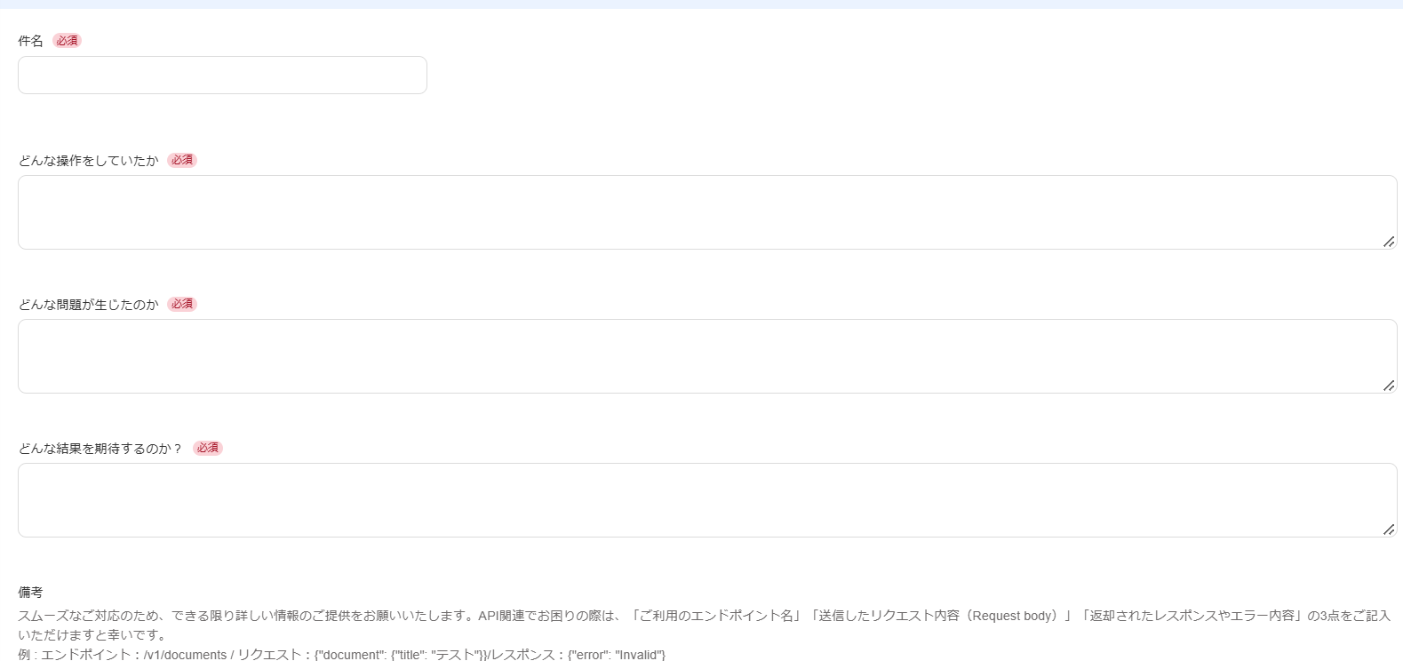The image size is (1403, 661).
Task: Click the どんな操作をしていたか label
Action: pyautogui.click(x=88, y=161)
